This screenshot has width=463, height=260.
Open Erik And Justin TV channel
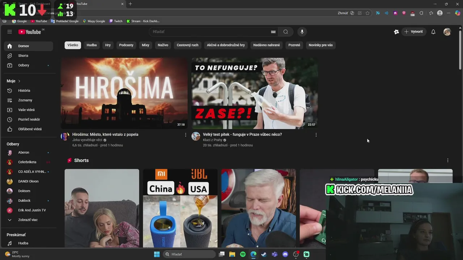tap(29, 210)
